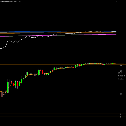Click the 8 price axis label

tap(120, 114)
